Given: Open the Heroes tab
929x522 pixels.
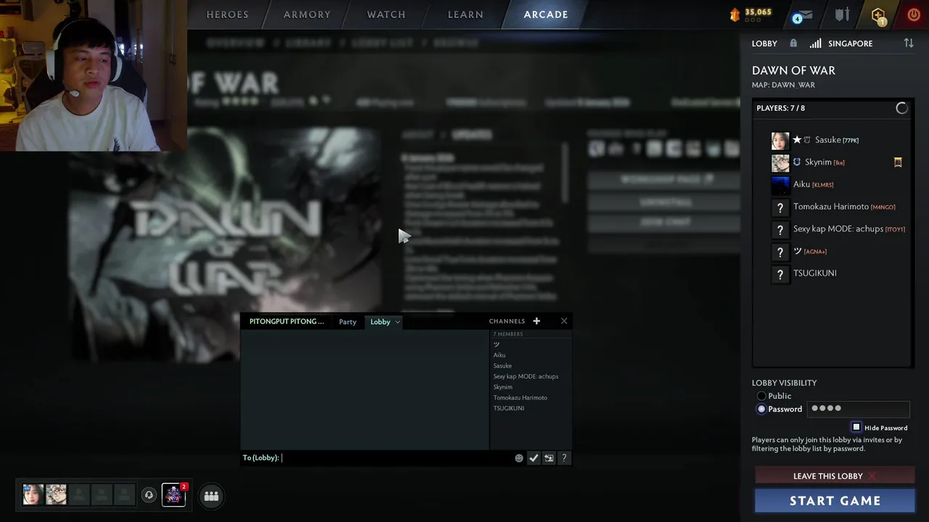Looking at the screenshot, I should point(227,14).
